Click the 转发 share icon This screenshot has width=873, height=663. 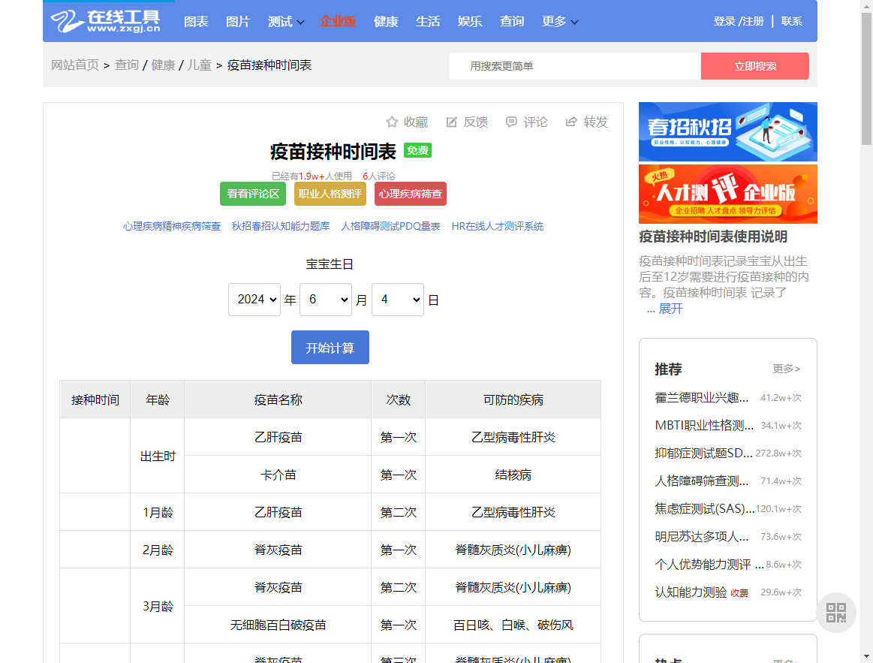click(571, 122)
